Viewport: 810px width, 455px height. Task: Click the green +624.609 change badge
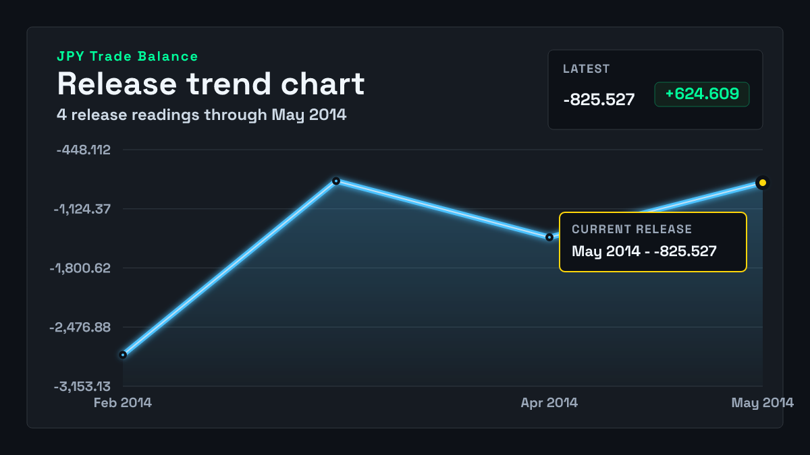click(x=702, y=94)
